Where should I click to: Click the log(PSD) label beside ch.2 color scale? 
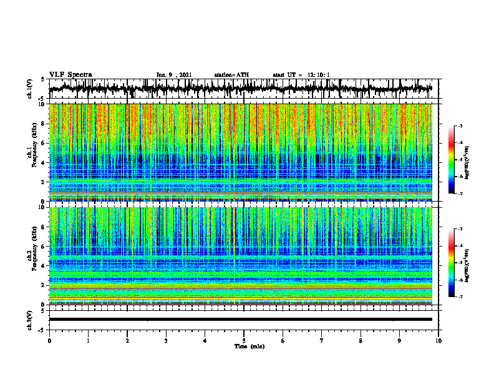click(467, 265)
